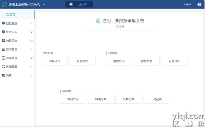This screenshot has height=127, width=205.
Task: Click the green status dot in header
Action: click(x=44, y=4)
